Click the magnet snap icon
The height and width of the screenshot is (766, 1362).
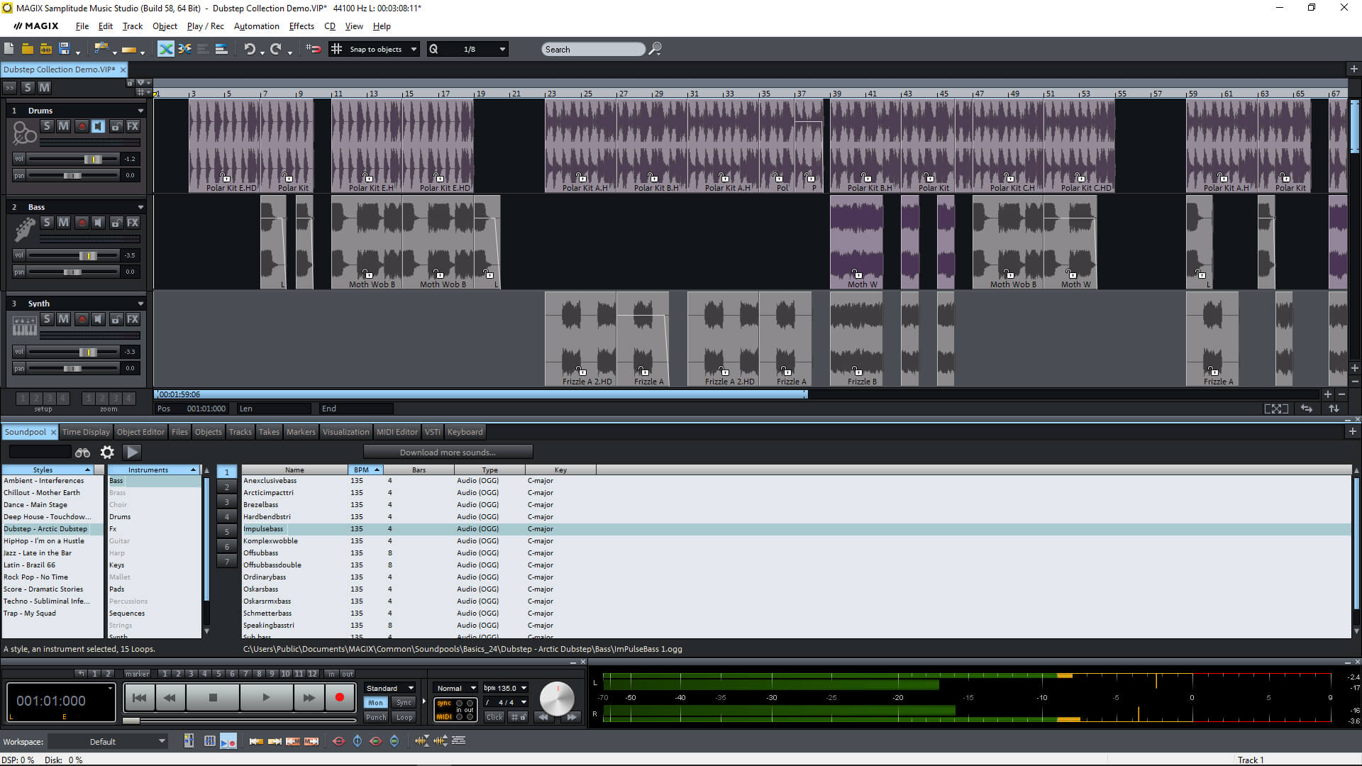[314, 49]
